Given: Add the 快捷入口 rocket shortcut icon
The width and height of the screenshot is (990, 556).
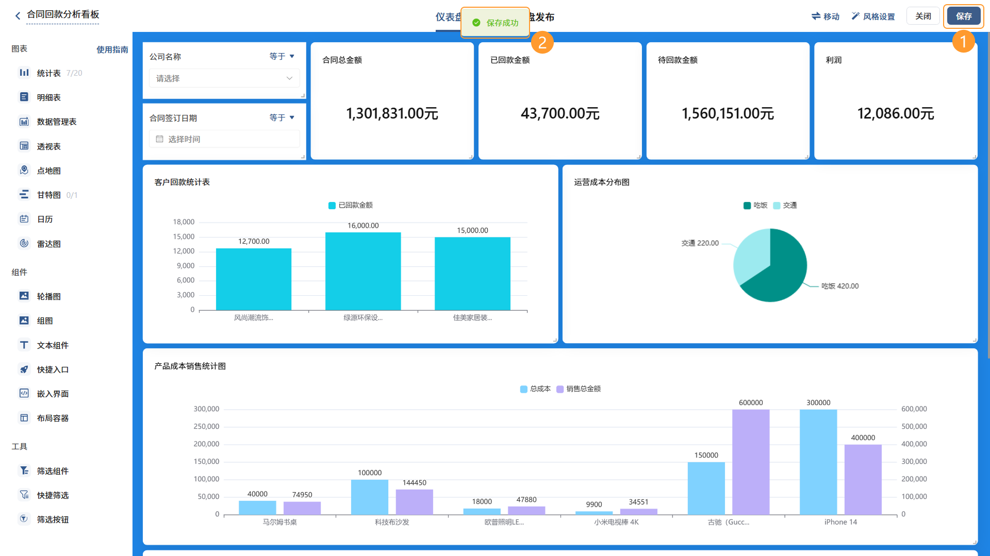Looking at the screenshot, I should point(24,369).
